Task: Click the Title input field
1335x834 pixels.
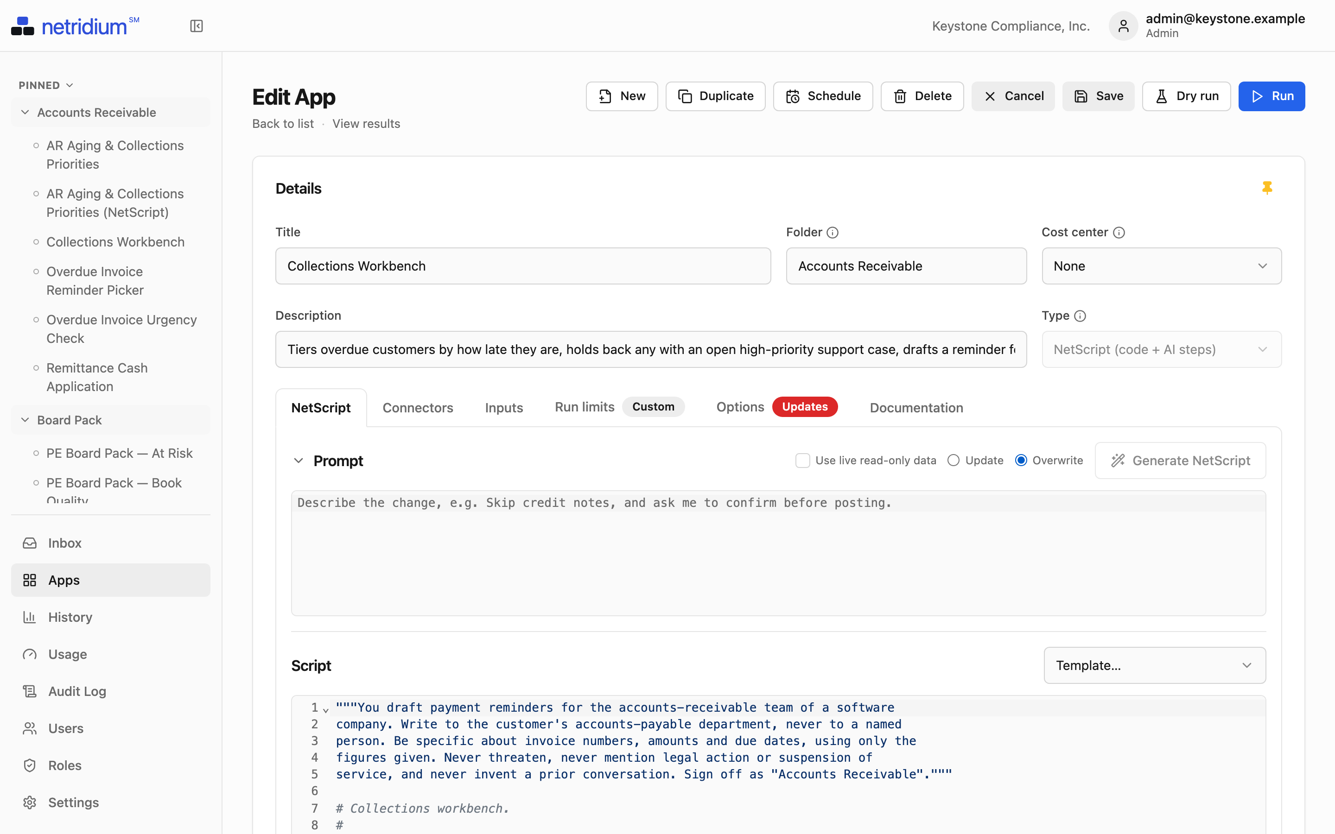Action: pos(523,266)
